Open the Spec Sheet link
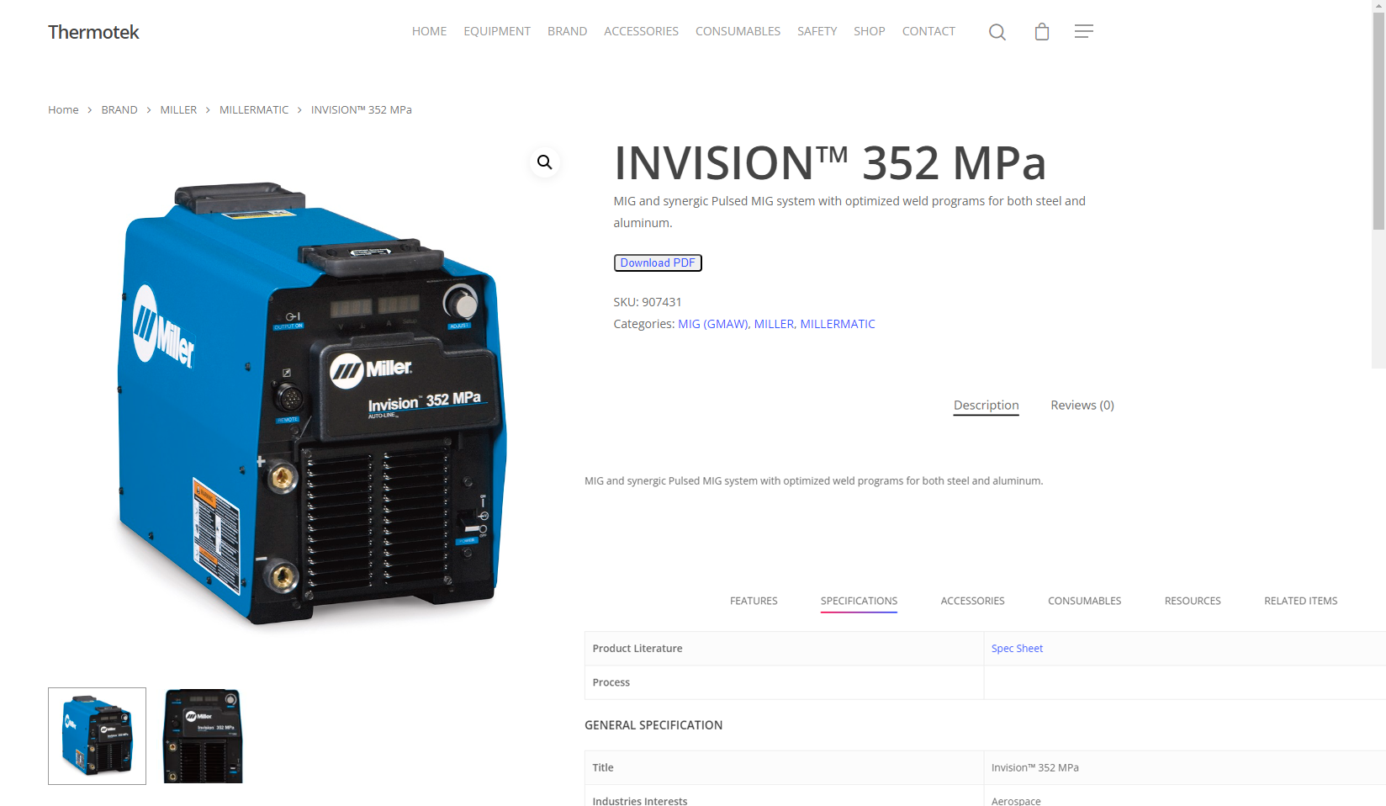This screenshot has width=1386, height=806. tap(1017, 649)
